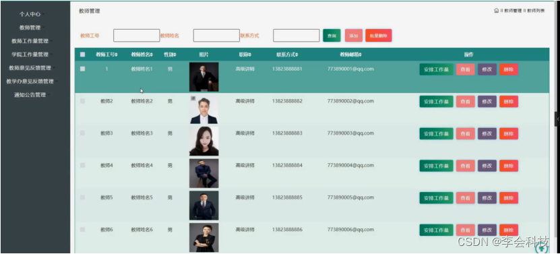Click 安排工作量 for 教师5
Image resolution: width=560 pixels, height=254 pixels.
pyautogui.click(x=436, y=198)
